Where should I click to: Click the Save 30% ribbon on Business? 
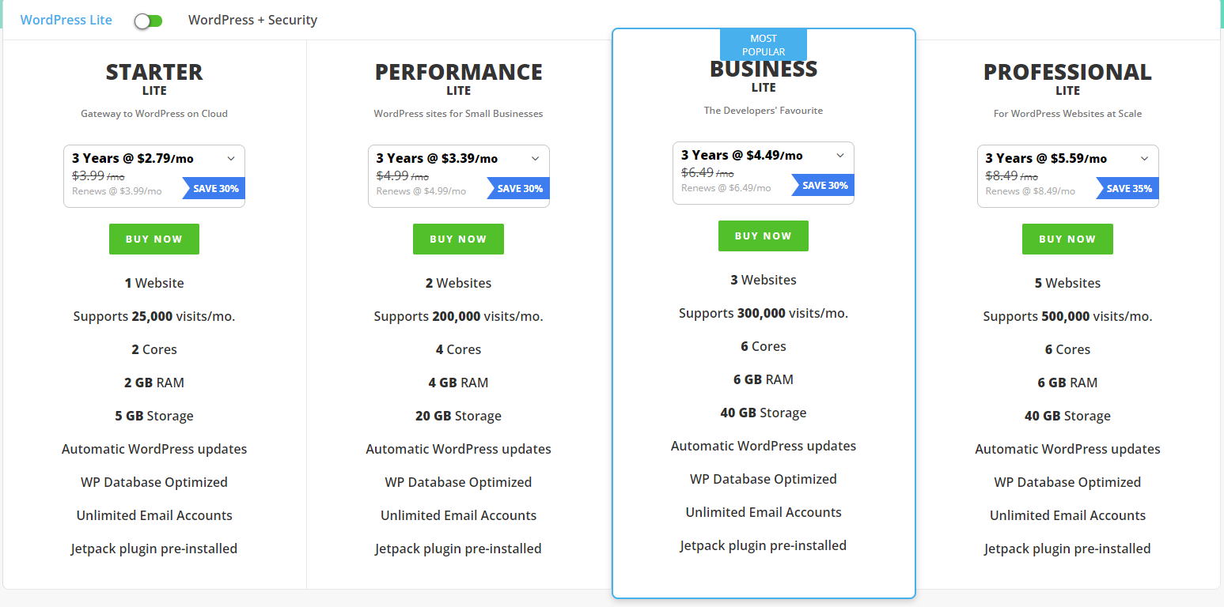[x=823, y=185]
